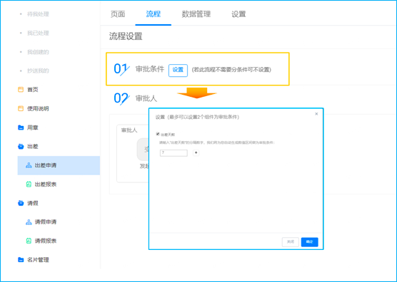This screenshot has width=397, height=282.
Task: Collapse the 出差 folder icon
Action: (21, 147)
